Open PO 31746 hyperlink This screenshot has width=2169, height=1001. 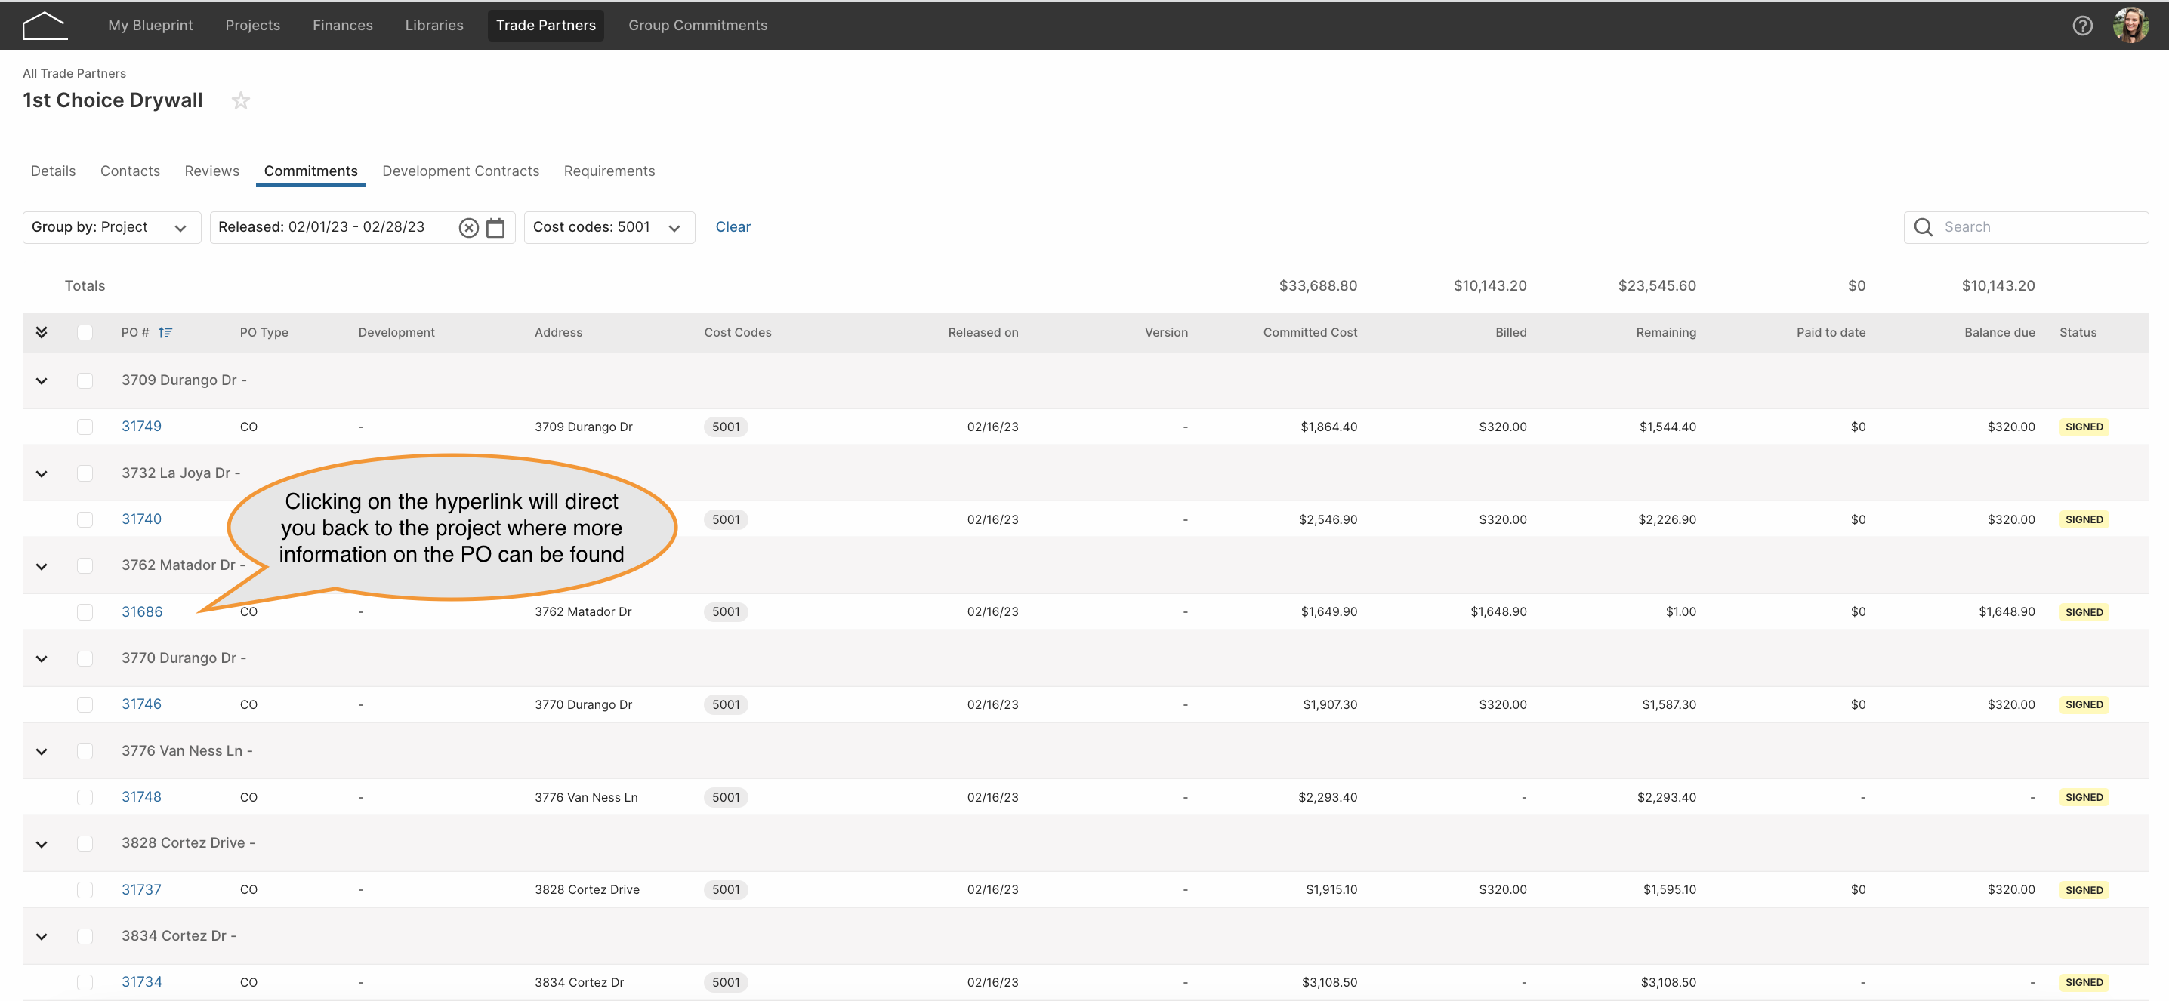tap(141, 704)
